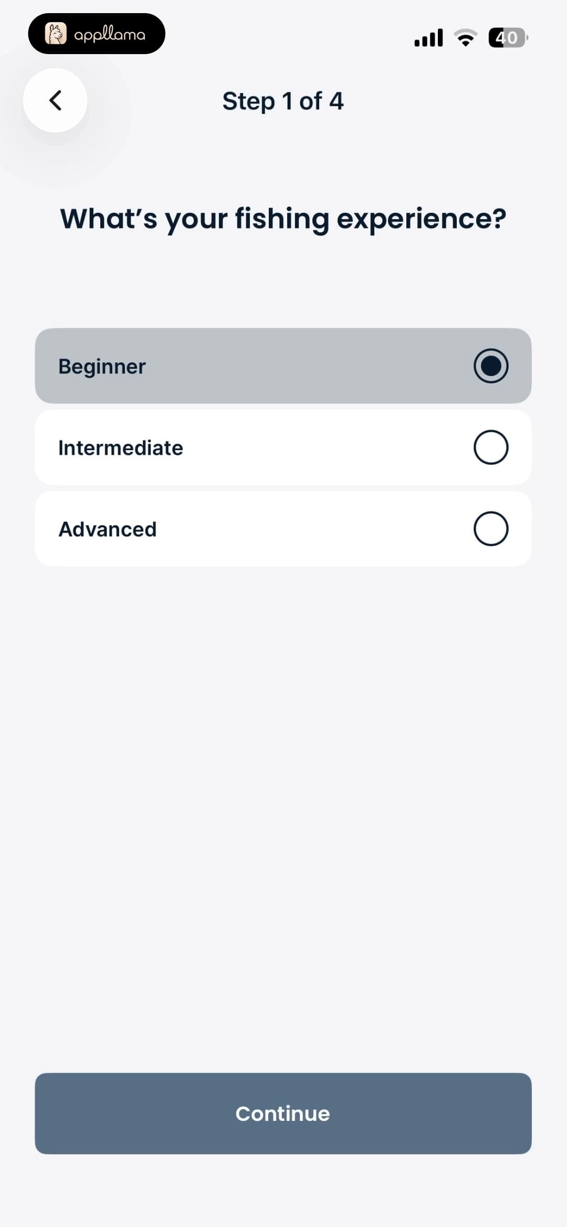The width and height of the screenshot is (567, 1227).
Task: Tap the cellular signal strength icon
Action: pyautogui.click(x=428, y=38)
